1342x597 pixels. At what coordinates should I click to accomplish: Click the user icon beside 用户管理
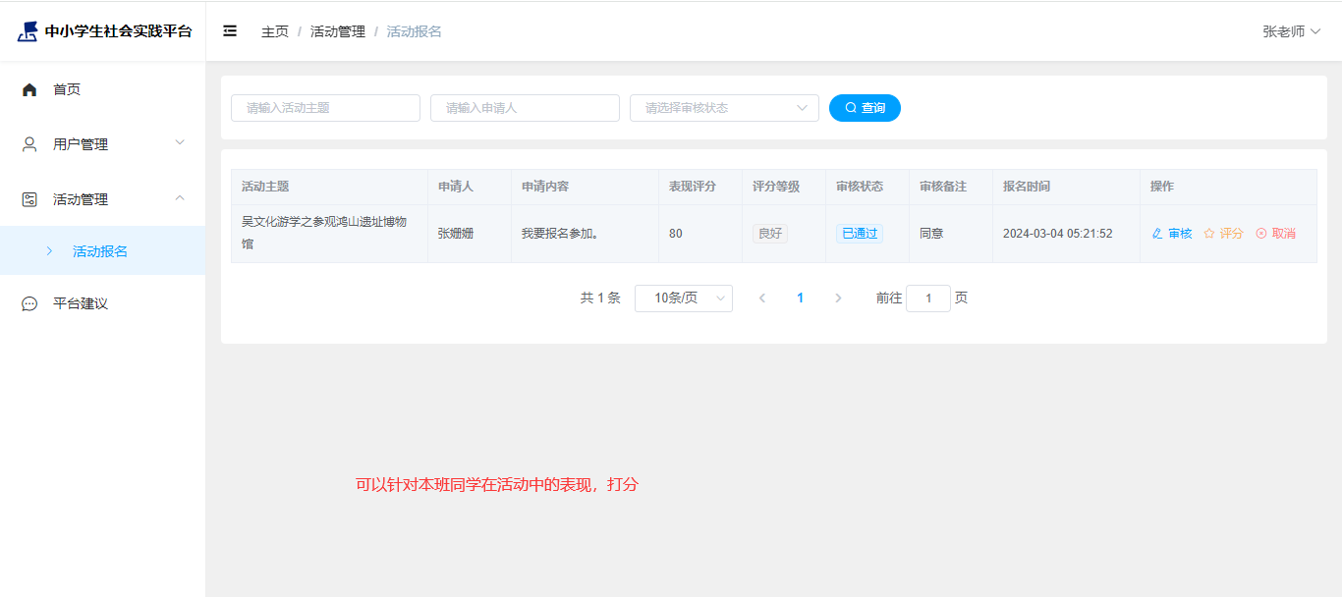coord(29,144)
